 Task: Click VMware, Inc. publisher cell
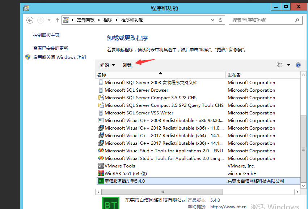coord(241,166)
